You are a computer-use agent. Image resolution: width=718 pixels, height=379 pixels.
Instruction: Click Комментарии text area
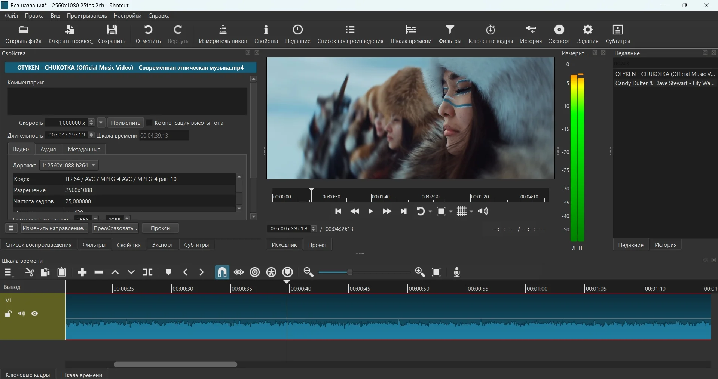[127, 101]
